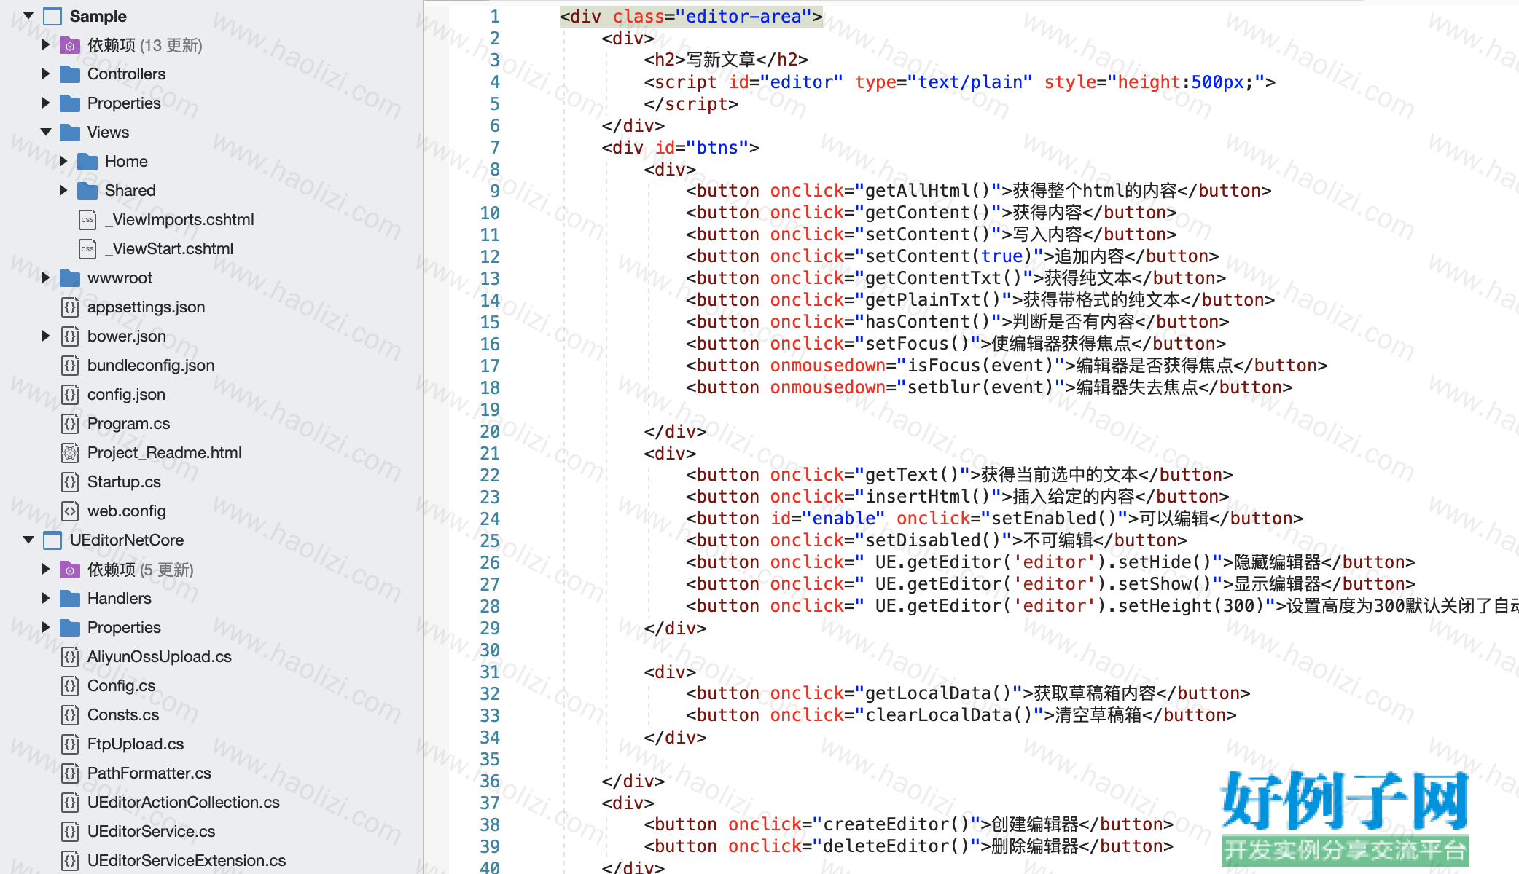Click the setContent(true) code on line 12
Viewport: 1519px width, 874px height.
tap(948, 256)
